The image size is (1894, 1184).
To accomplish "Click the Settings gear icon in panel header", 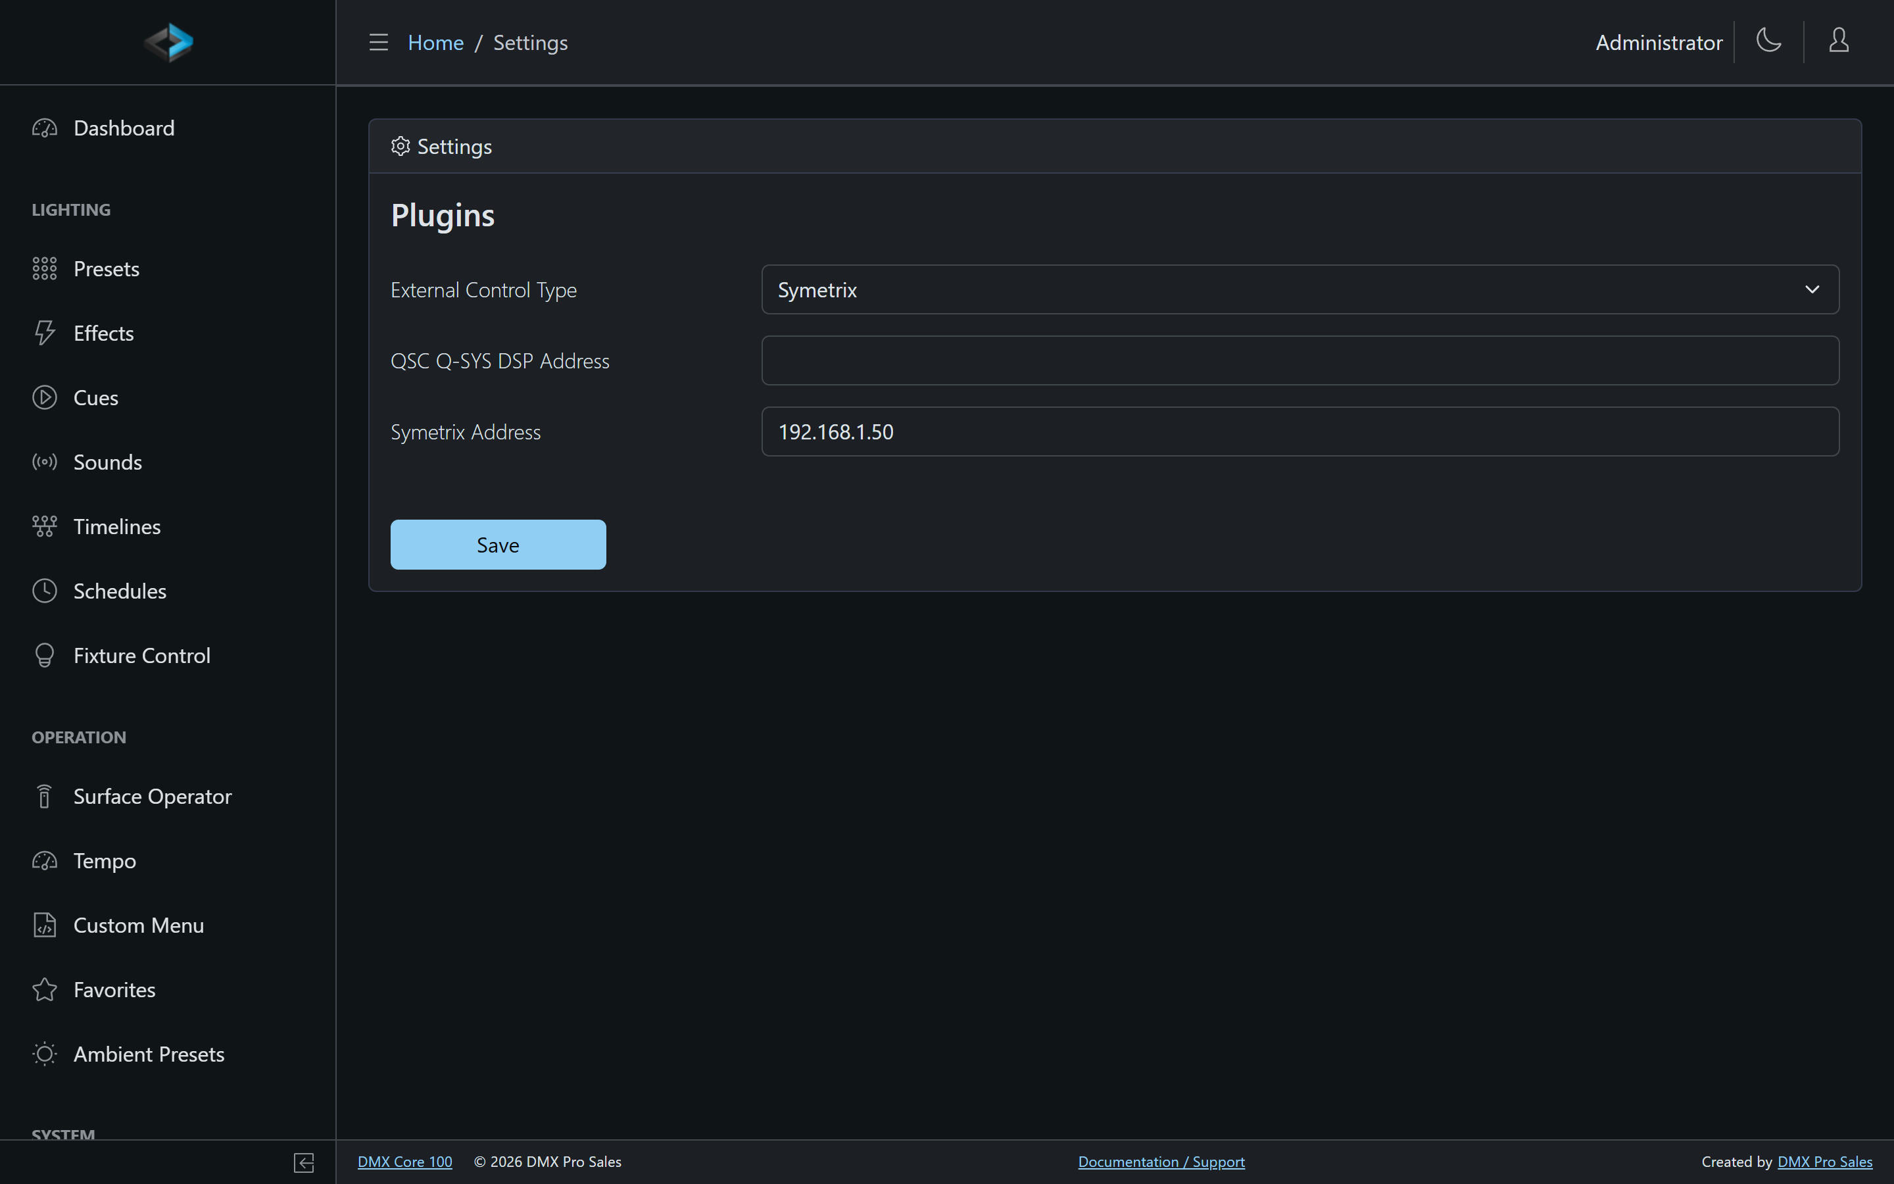I will (x=401, y=147).
